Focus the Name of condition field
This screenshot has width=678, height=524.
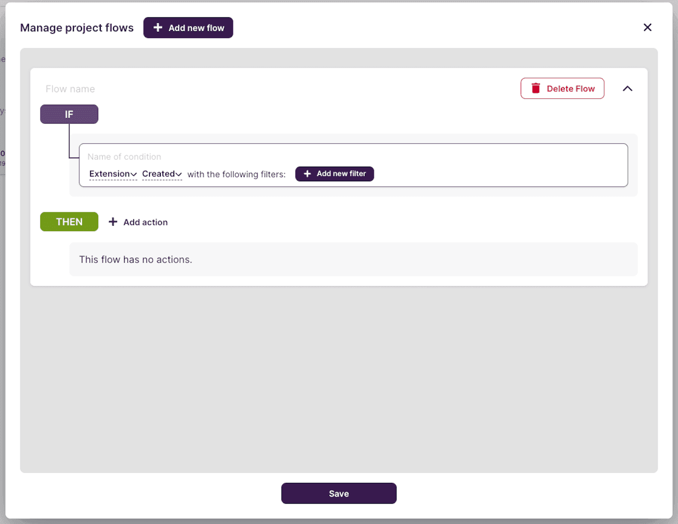[298, 157]
